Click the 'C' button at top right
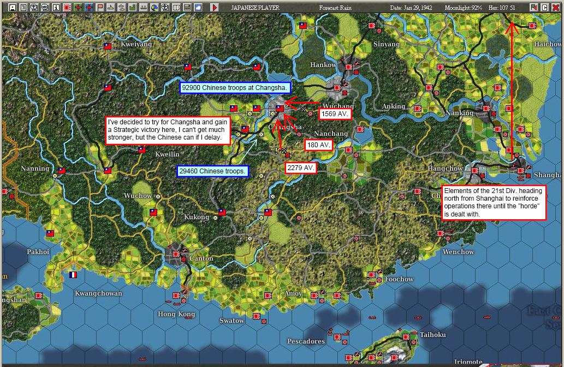This screenshot has width=564, height=367. (544, 7)
